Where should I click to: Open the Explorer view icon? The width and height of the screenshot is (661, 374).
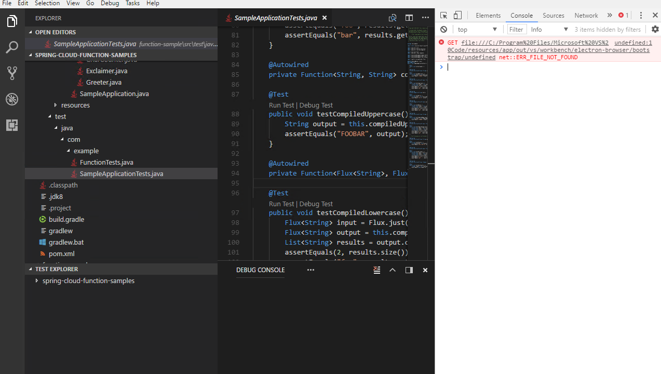[x=12, y=21]
